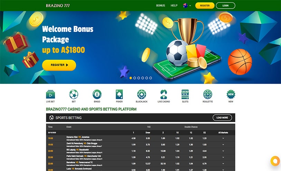Open the Blackjack chip icon
Viewport: 281px width, 171px height.
pos(142,94)
